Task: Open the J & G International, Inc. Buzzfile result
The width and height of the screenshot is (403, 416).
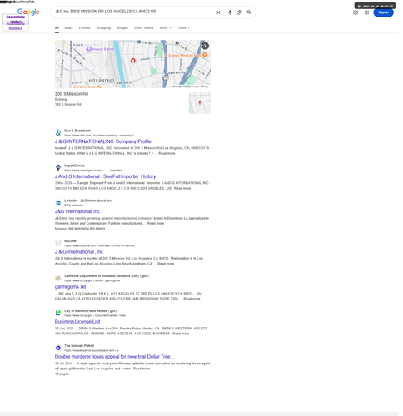Action: (x=79, y=252)
